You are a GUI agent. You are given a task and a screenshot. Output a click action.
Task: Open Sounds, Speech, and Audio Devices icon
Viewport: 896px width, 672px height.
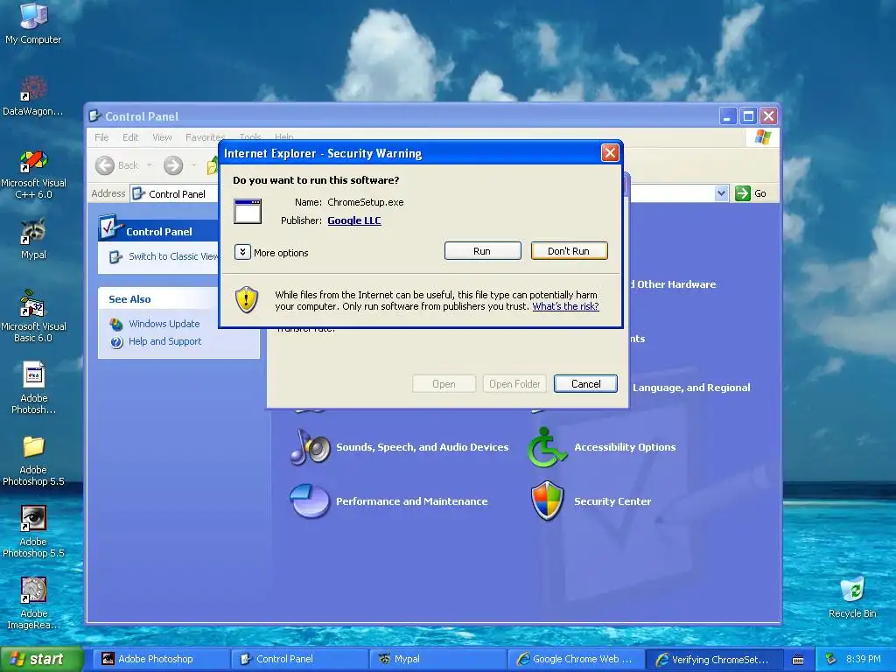point(311,447)
